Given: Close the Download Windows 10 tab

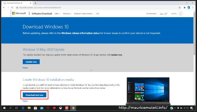Looking at the screenshot, I should click(31, 3).
